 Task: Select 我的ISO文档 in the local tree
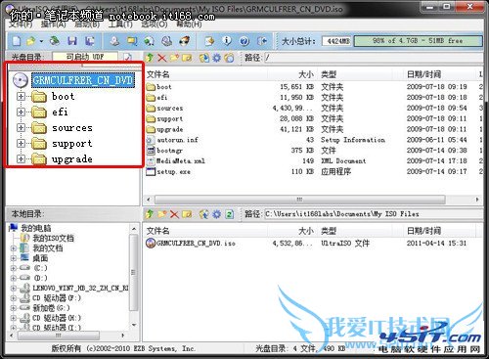pyautogui.click(x=53, y=239)
